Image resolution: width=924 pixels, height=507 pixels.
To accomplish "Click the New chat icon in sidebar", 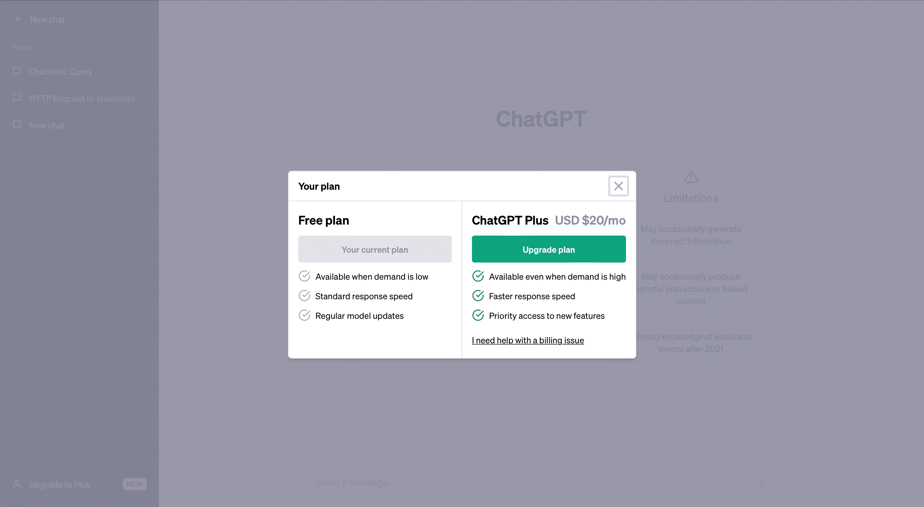I will 17,19.
